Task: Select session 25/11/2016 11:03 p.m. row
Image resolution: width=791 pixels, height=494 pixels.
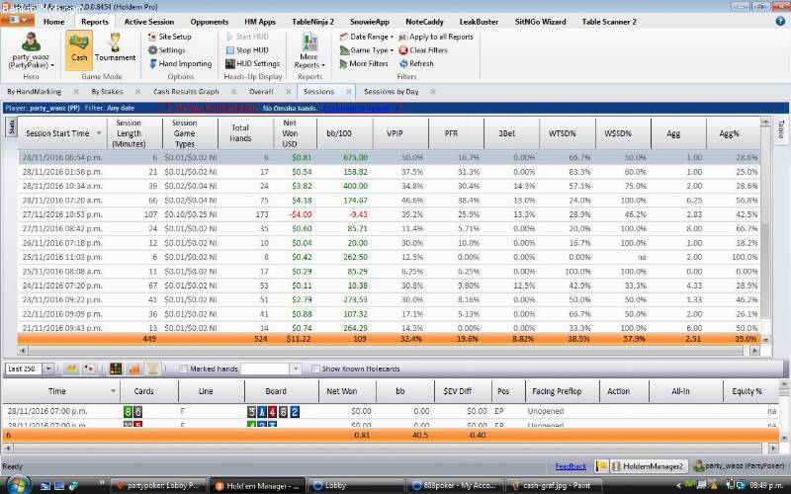Action: (x=389, y=257)
